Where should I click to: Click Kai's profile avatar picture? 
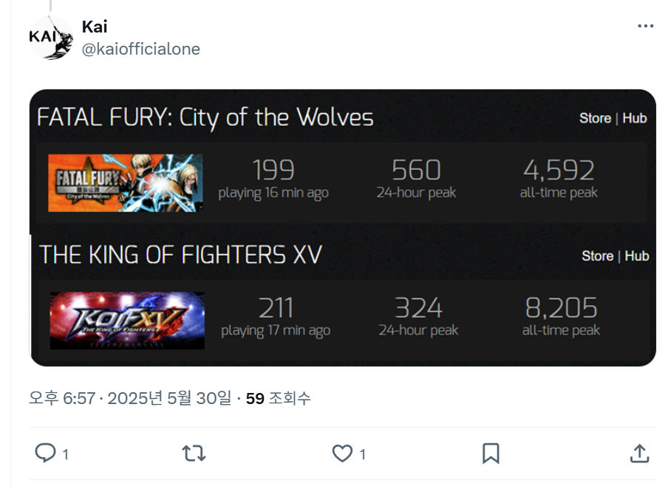50,37
